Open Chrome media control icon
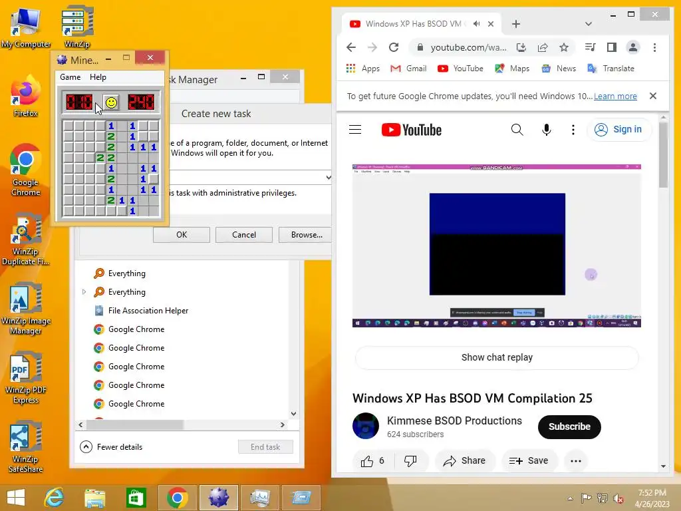 tap(590, 47)
